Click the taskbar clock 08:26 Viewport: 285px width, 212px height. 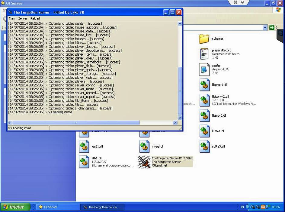(276, 207)
